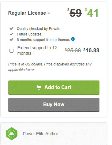Click the Regular License heading text
Screen dimensions: 112x145
click(x=27, y=13)
